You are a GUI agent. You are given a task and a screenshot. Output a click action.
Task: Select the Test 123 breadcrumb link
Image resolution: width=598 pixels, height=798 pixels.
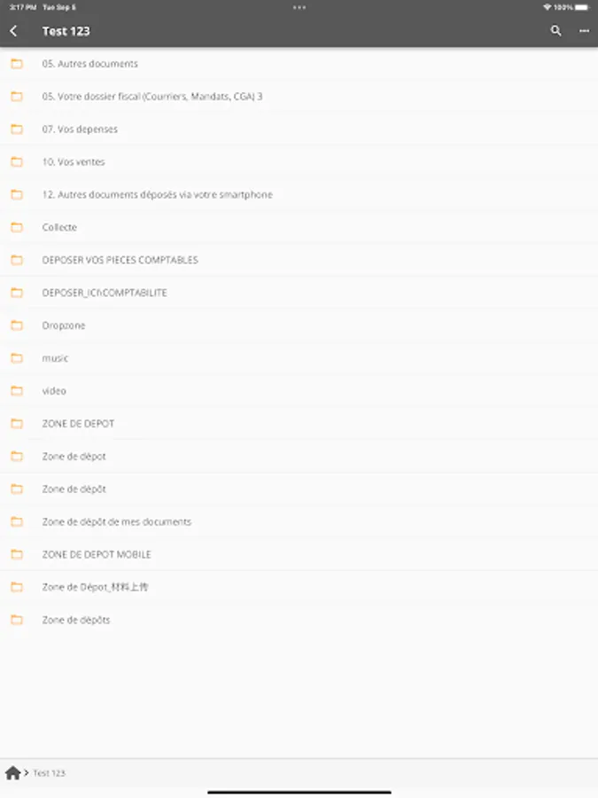coord(50,773)
